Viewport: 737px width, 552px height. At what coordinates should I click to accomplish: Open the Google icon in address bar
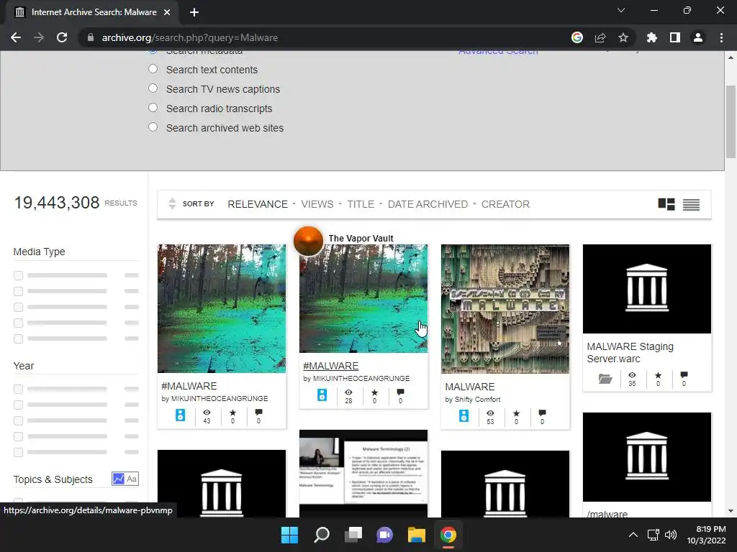tap(577, 37)
